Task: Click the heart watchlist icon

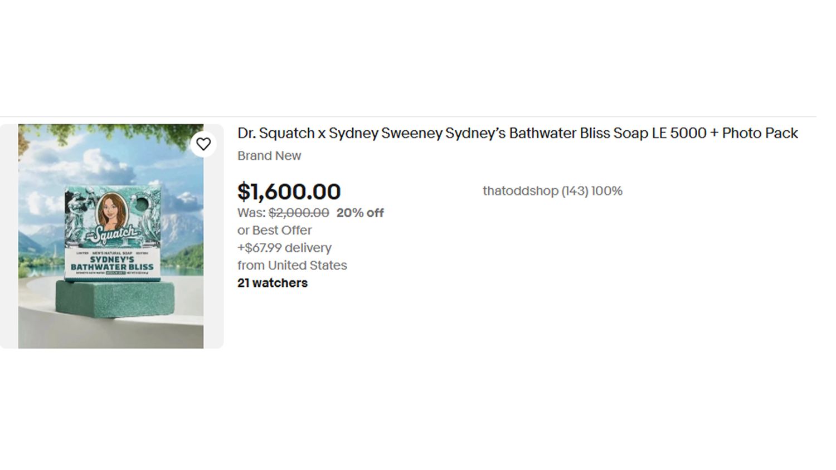Action: click(203, 144)
